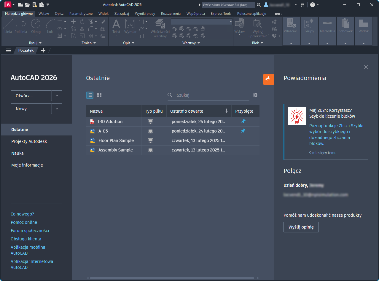379x281 pixels.
Task: Open the Poznaj funkcje Zlicz i Szybki wybór link
Action: pyautogui.click(x=336, y=135)
